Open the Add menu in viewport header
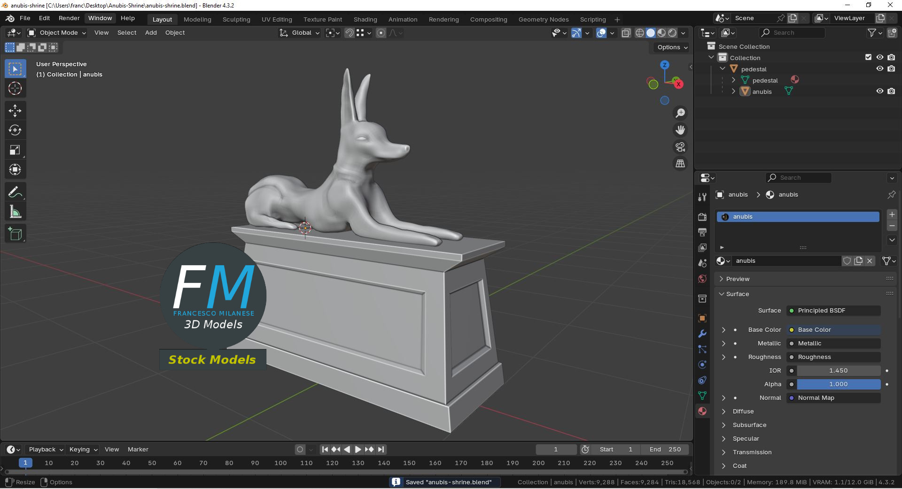The image size is (902, 489). [151, 33]
